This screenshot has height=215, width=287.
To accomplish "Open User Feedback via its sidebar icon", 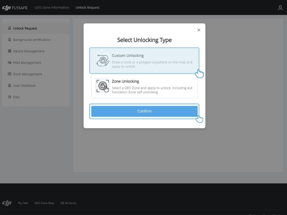I will [x=10, y=85].
